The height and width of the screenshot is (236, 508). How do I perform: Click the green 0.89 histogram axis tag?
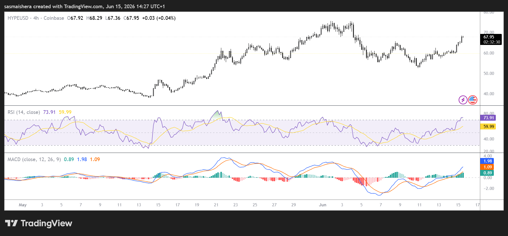click(x=487, y=173)
